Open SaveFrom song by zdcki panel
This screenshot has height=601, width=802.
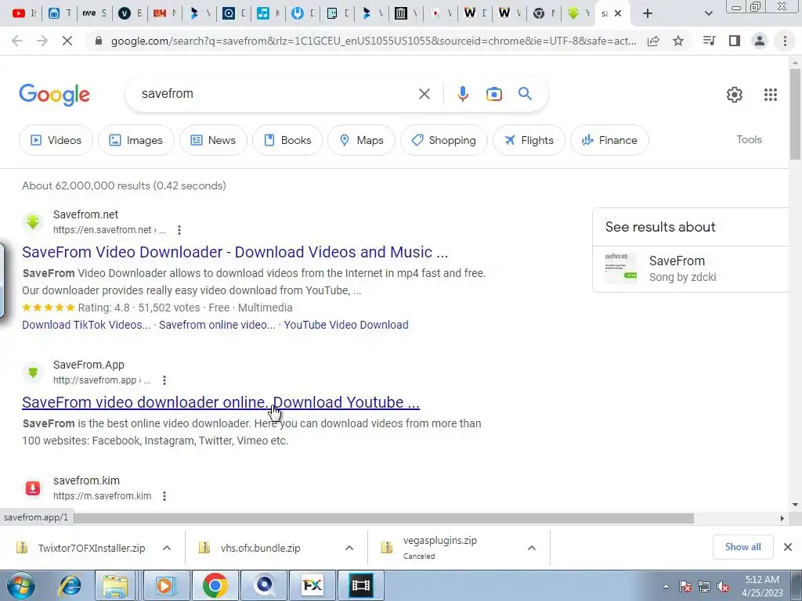click(x=691, y=269)
